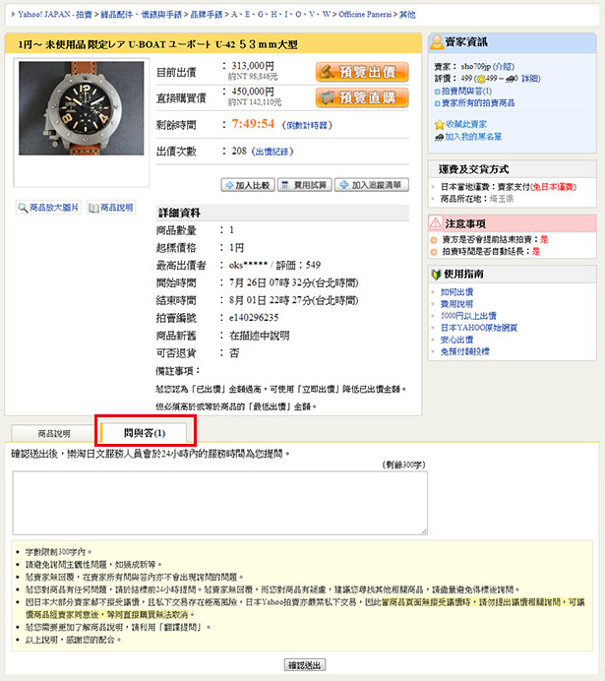
Task: Switch to the 商品說明 tab
Action: (x=54, y=433)
